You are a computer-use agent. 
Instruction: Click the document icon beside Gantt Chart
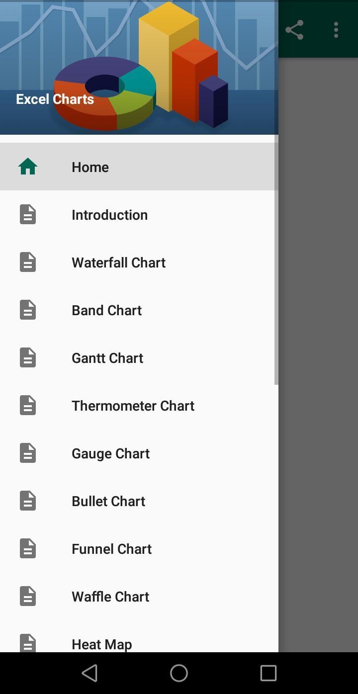pos(28,358)
